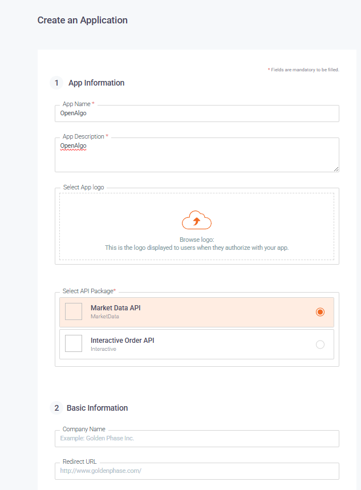
Task: Click the step 1 number badge
Action: click(x=56, y=83)
